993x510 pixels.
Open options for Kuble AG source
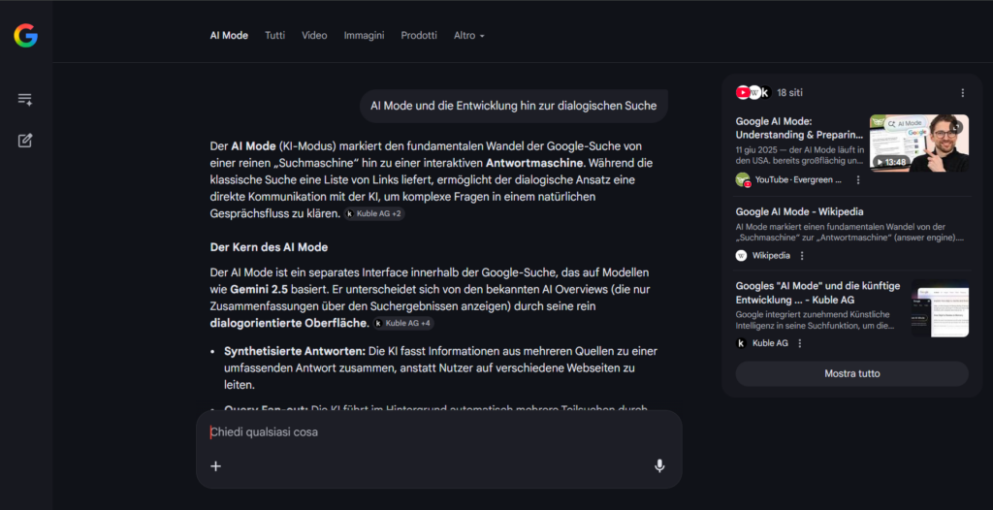pyautogui.click(x=799, y=343)
